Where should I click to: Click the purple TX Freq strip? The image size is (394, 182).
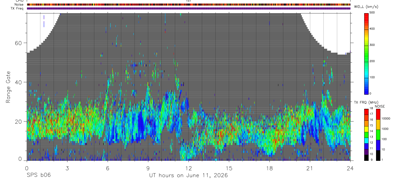click(188, 8)
